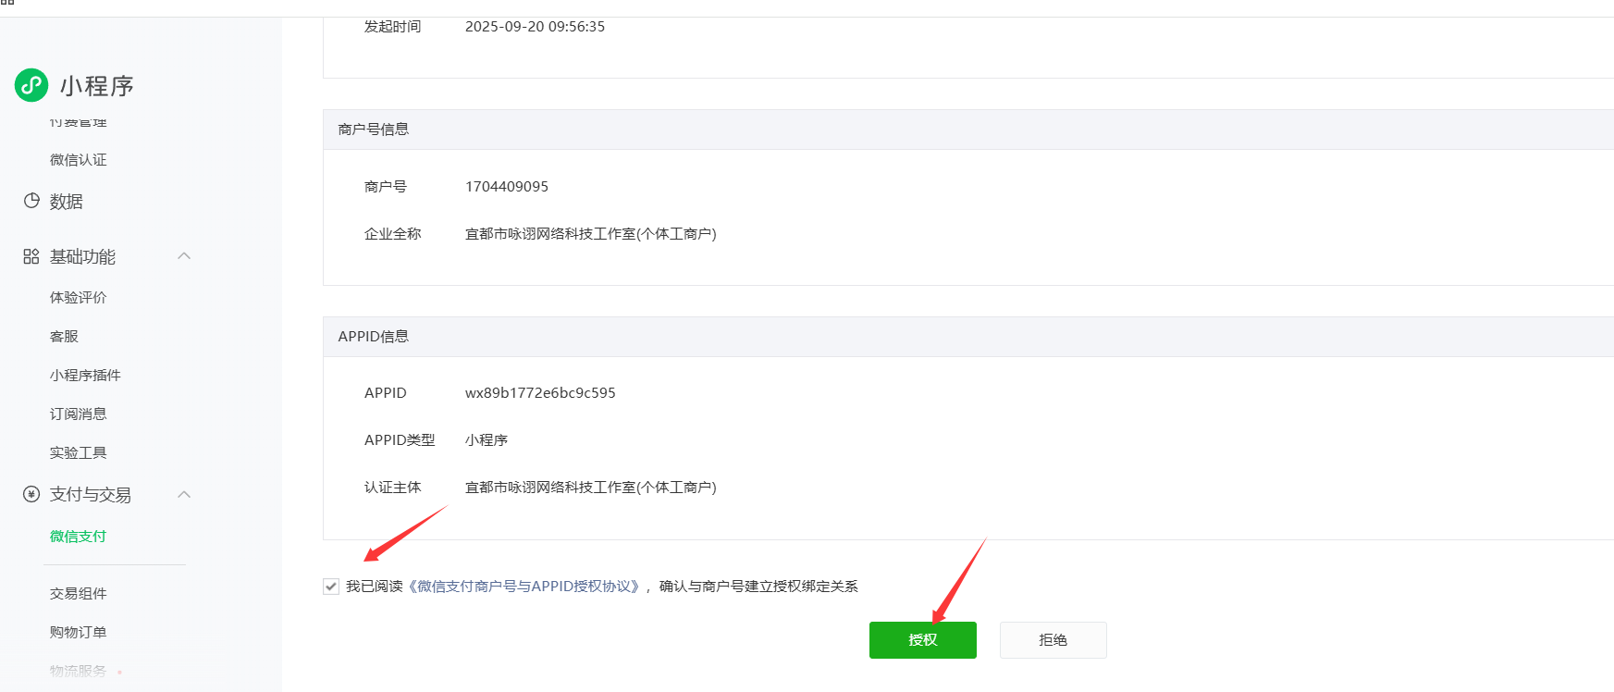Open 购物订单 in sidebar
This screenshot has width=1614, height=692.
coord(79,632)
